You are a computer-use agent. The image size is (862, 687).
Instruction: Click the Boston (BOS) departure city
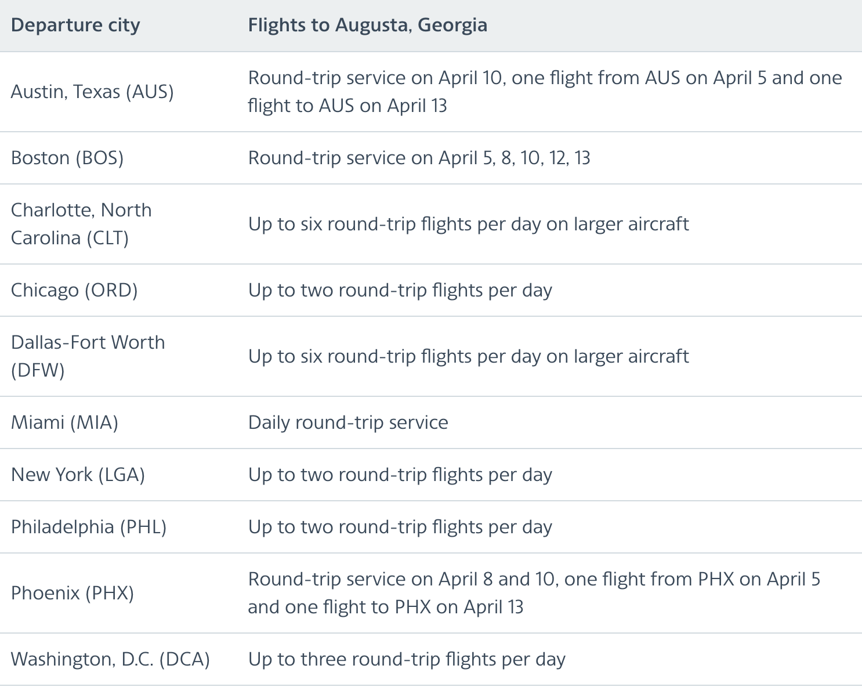pyautogui.click(x=67, y=158)
